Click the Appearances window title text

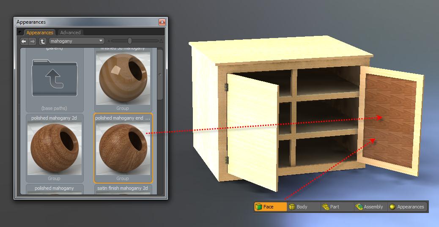(31, 22)
